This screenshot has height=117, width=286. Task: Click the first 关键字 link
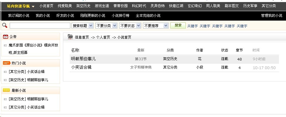(x=193, y=26)
